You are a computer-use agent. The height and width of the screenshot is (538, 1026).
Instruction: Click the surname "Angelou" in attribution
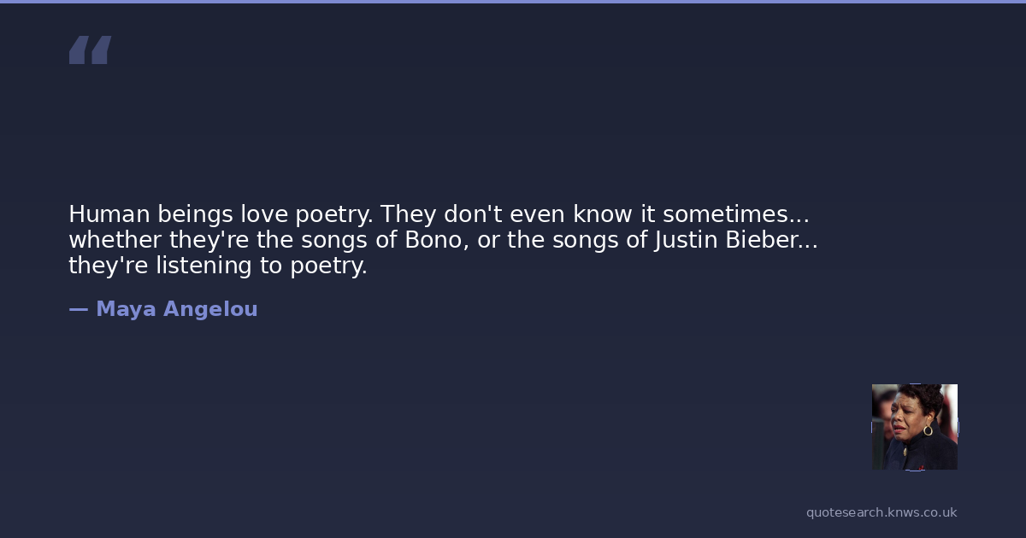pos(210,309)
